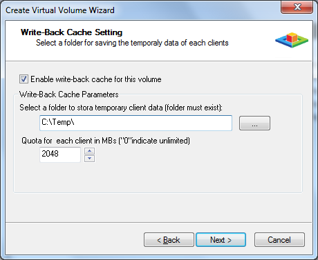The image size is (318, 260).
Task: Focus the 2048 quota value field
Action: point(60,154)
